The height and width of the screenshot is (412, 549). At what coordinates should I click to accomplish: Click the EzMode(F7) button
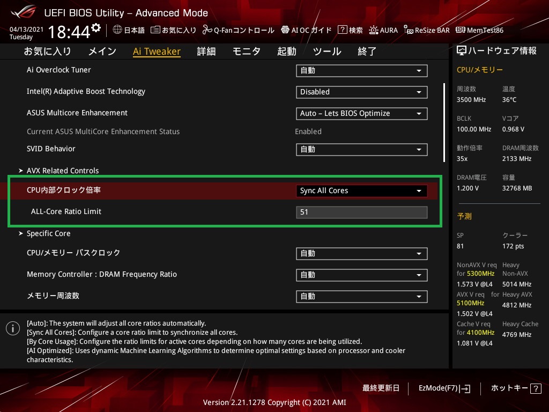coord(444,388)
